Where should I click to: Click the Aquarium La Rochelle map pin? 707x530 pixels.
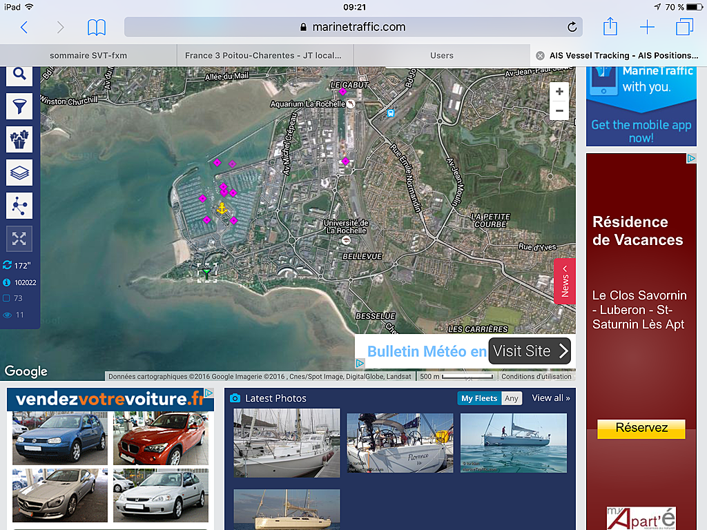point(350,104)
